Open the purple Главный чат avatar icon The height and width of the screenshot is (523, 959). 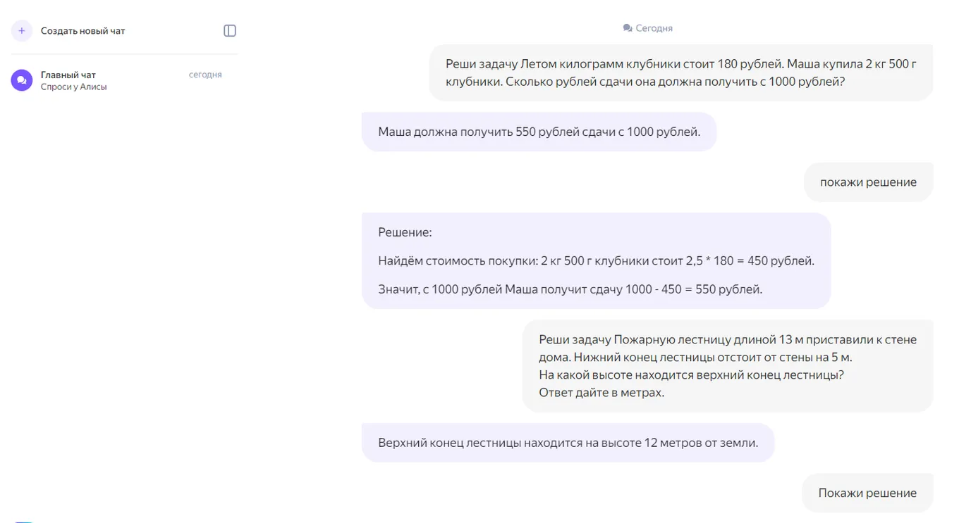click(22, 80)
